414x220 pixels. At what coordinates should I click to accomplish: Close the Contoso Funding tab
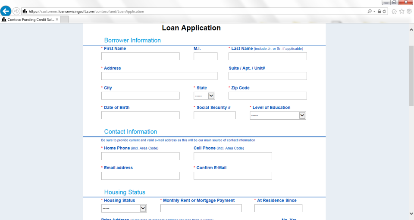tap(57, 19)
